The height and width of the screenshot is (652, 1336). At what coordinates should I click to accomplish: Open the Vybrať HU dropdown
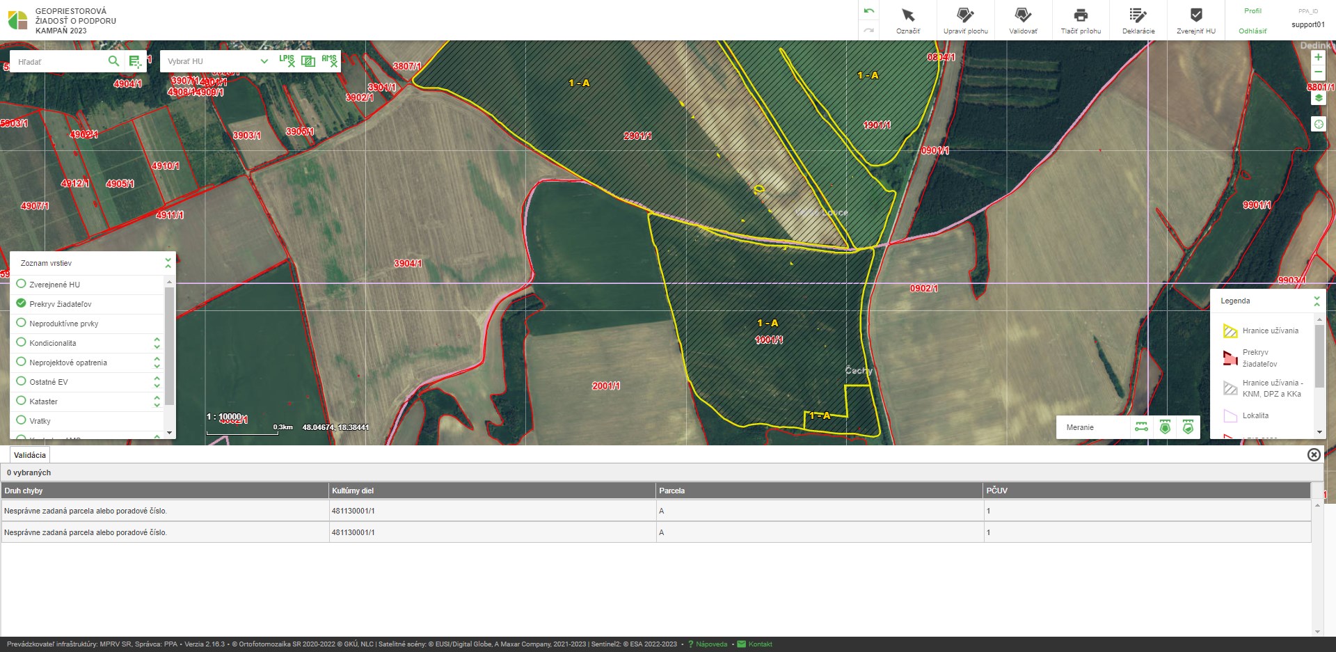217,61
